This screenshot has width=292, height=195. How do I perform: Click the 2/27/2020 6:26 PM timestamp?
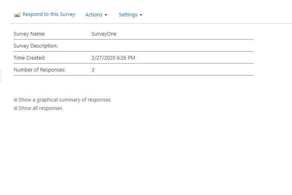[x=113, y=58]
